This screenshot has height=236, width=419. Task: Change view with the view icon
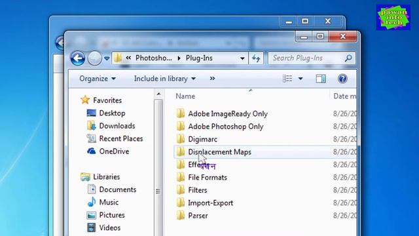tap(287, 79)
